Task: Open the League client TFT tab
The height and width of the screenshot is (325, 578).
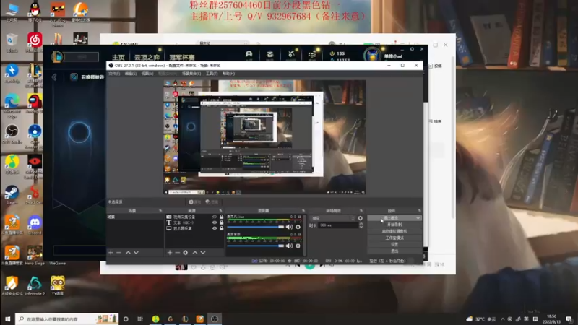Action: pyautogui.click(x=147, y=58)
